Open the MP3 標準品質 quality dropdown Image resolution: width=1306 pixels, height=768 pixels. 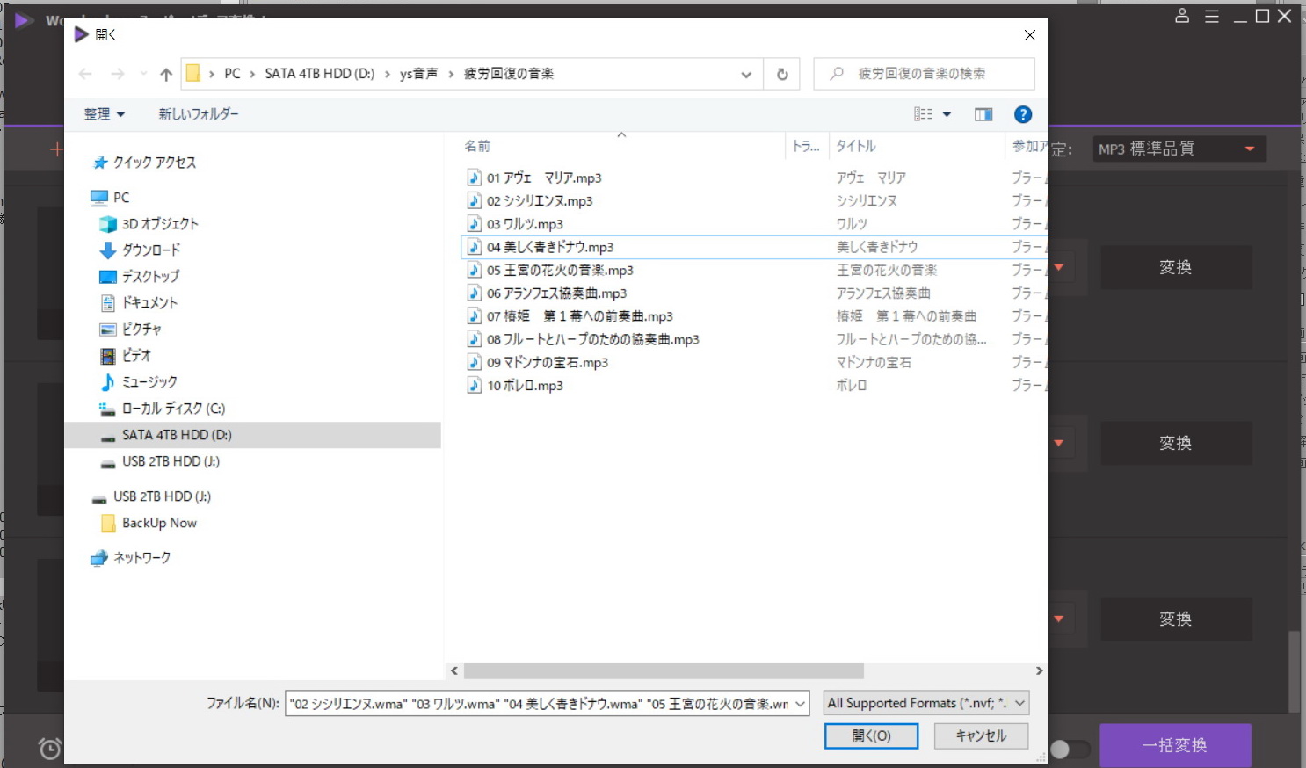coord(1179,149)
